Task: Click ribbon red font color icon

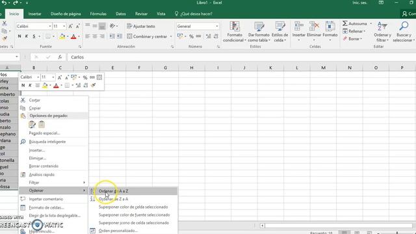Action: pyautogui.click(x=73, y=36)
